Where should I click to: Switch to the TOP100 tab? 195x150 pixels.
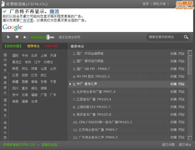pos(51,46)
